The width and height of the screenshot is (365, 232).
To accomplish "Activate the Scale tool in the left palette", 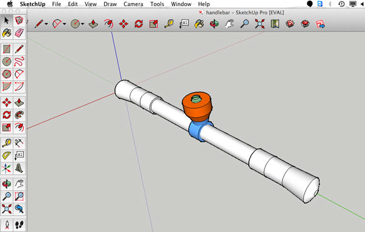I will 7,127.
